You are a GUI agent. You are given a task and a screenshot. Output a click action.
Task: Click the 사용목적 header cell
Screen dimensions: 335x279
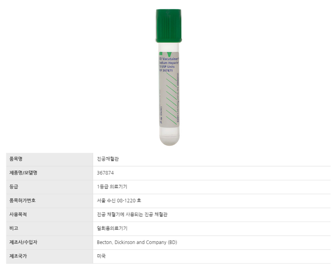pyautogui.click(x=18, y=215)
